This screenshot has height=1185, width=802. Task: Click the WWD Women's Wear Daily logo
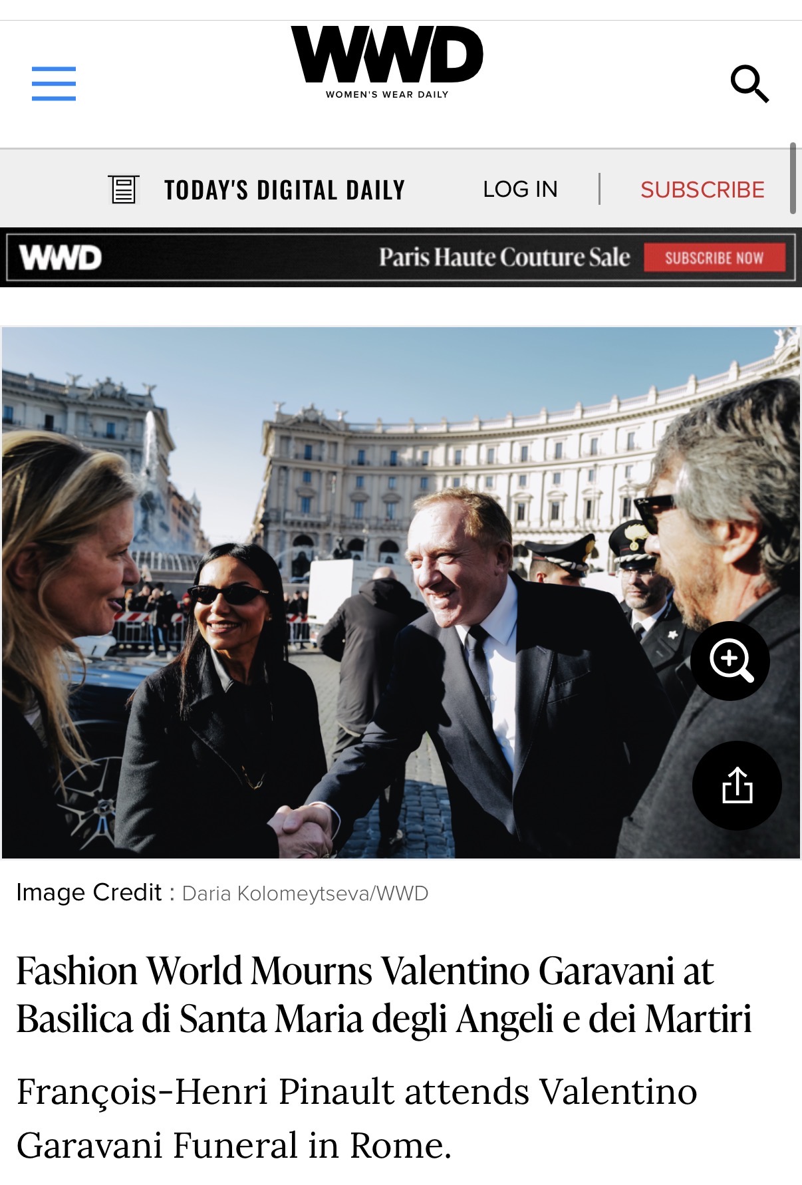387,63
